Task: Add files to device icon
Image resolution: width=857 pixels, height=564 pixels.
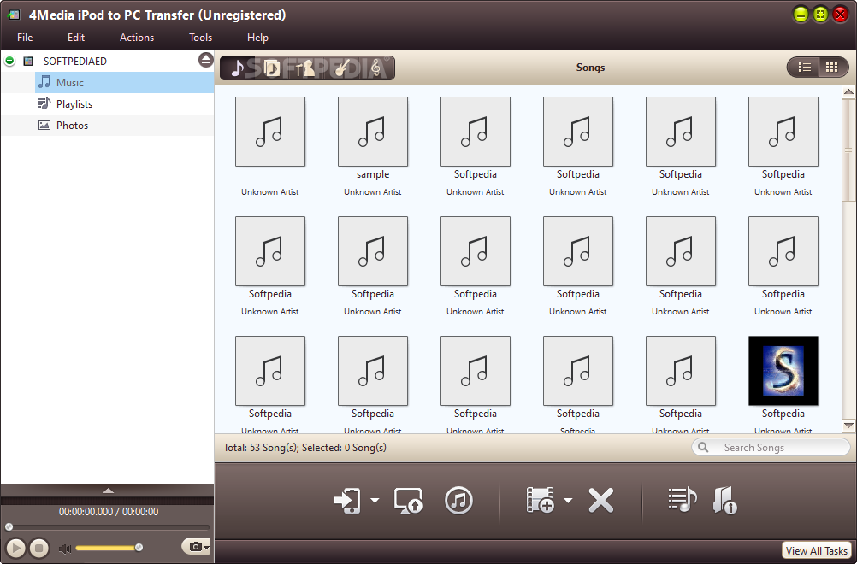Action: click(x=540, y=500)
